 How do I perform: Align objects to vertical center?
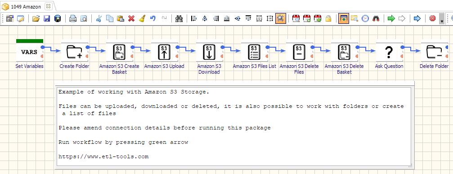[x=238, y=19]
